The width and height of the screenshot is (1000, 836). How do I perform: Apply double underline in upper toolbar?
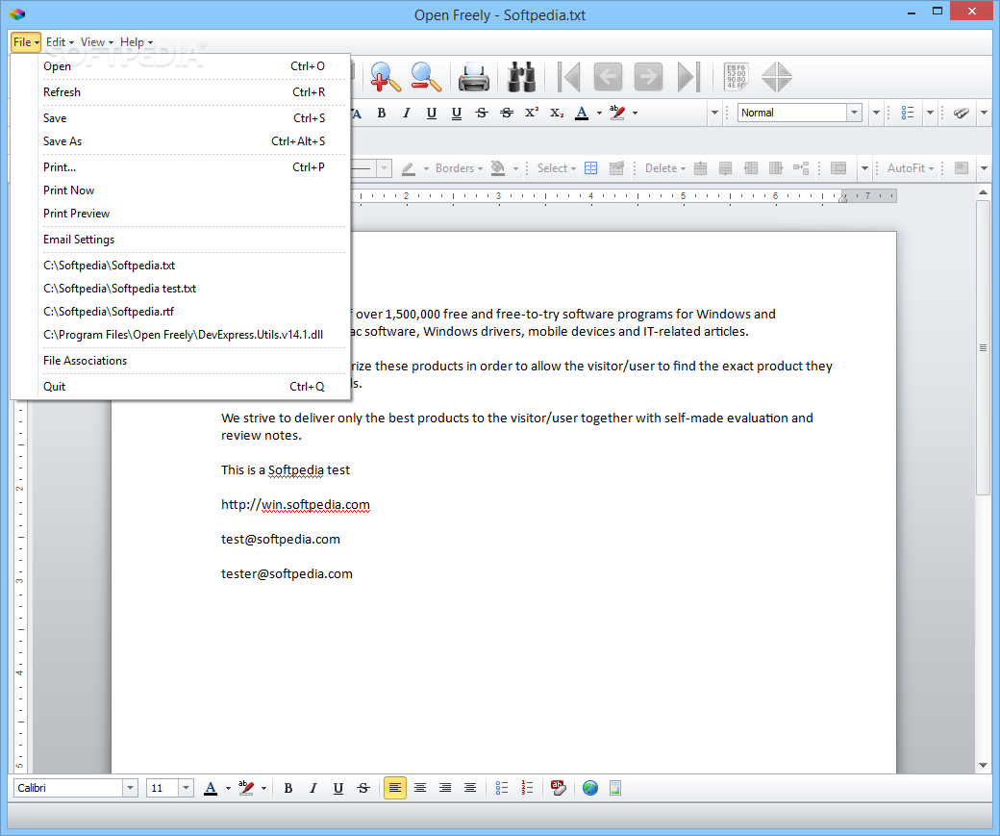click(457, 113)
